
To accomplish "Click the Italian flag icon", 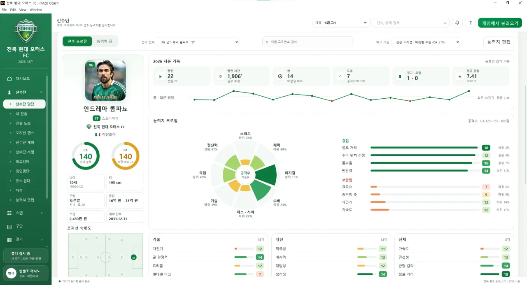I will [x=98, y=134].
